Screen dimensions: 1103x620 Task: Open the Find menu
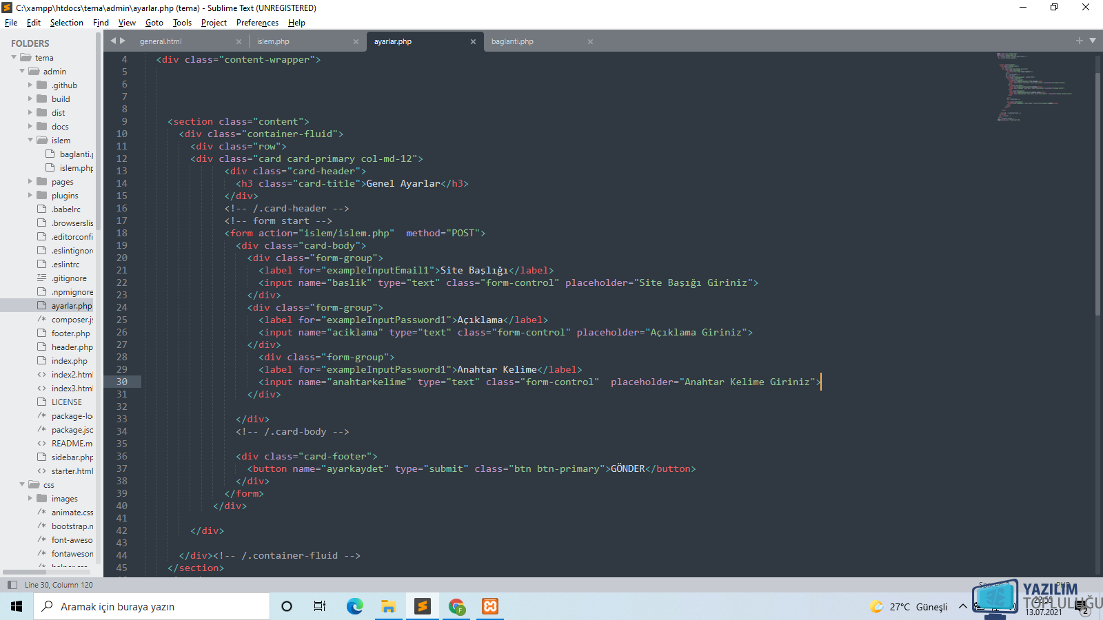[101, 23]
